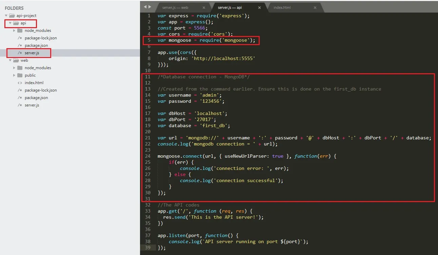Click line number 39 in the gutter
Screen dimensions: 438x255
pos(147,248)
